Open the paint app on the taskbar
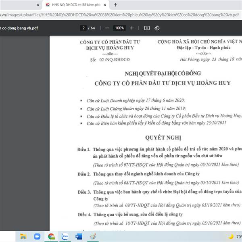 pyautogui.click(x=93, y=236)
